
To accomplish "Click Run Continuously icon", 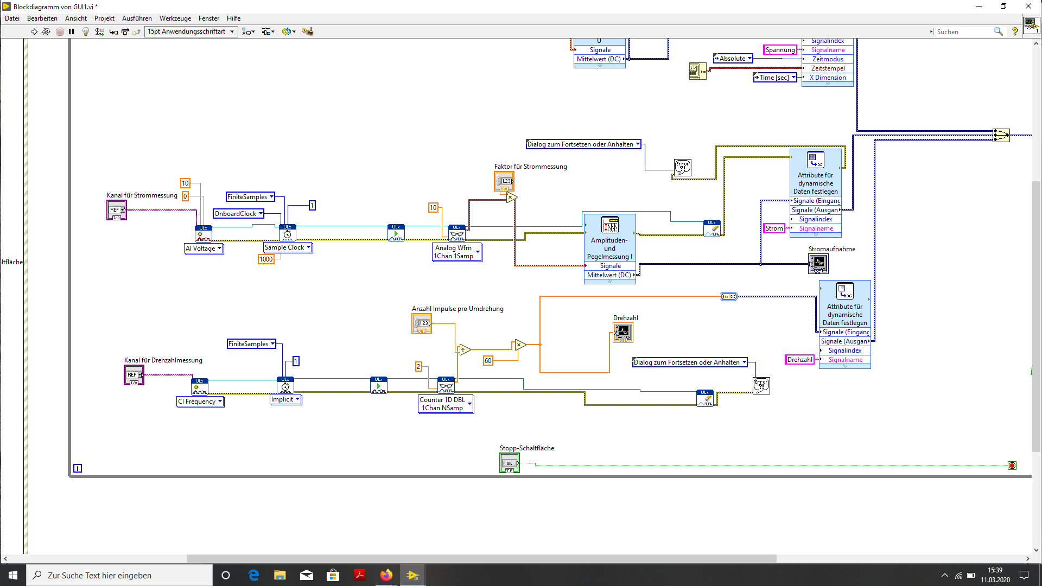I will coord(46,31).
